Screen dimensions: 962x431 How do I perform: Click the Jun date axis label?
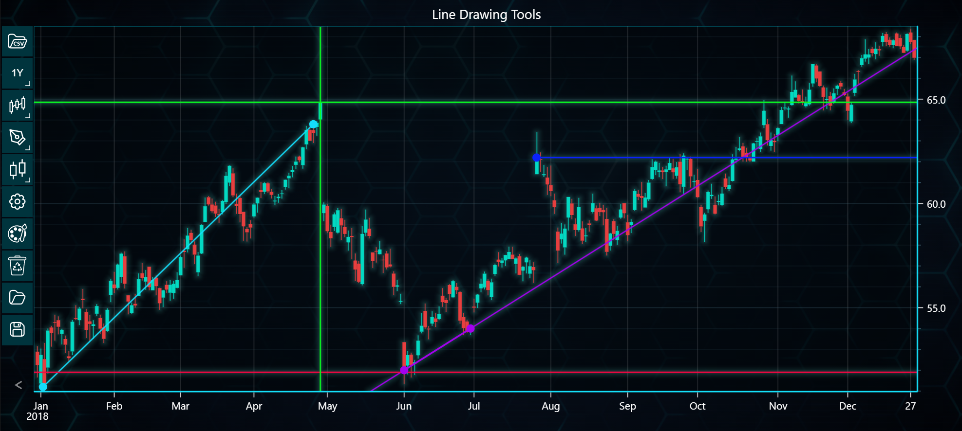(x=404, y=406)
